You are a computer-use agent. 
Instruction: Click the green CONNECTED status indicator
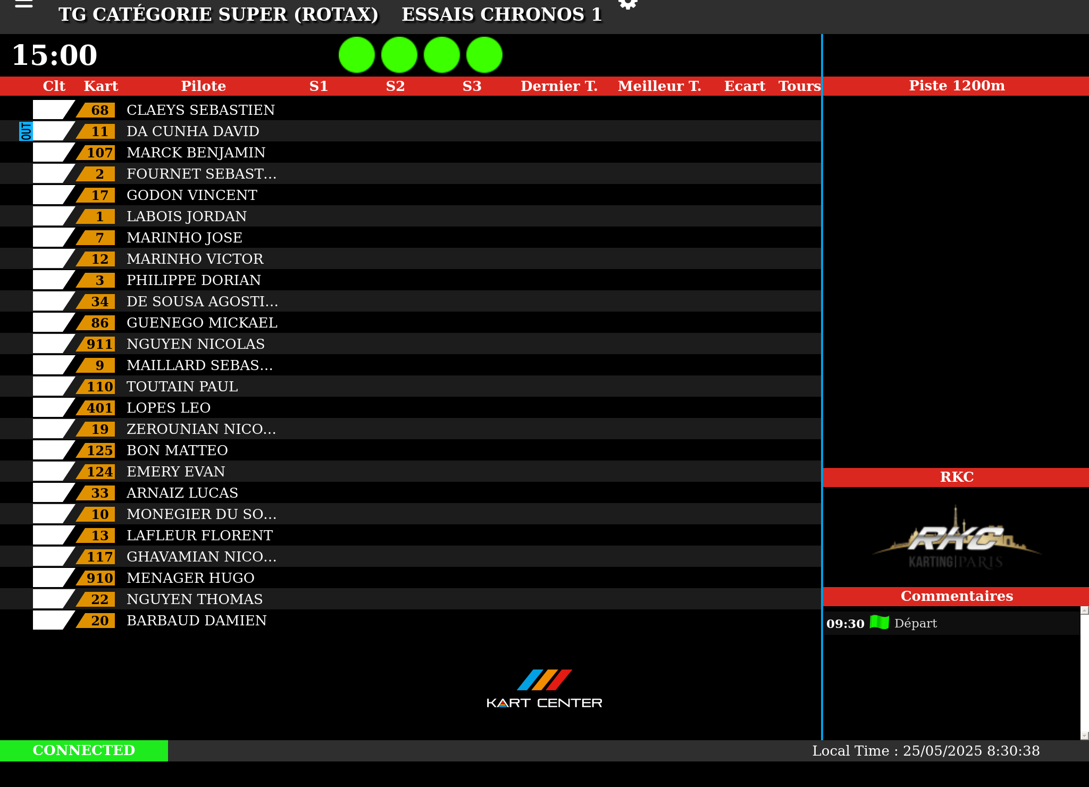tap(83, 750)
